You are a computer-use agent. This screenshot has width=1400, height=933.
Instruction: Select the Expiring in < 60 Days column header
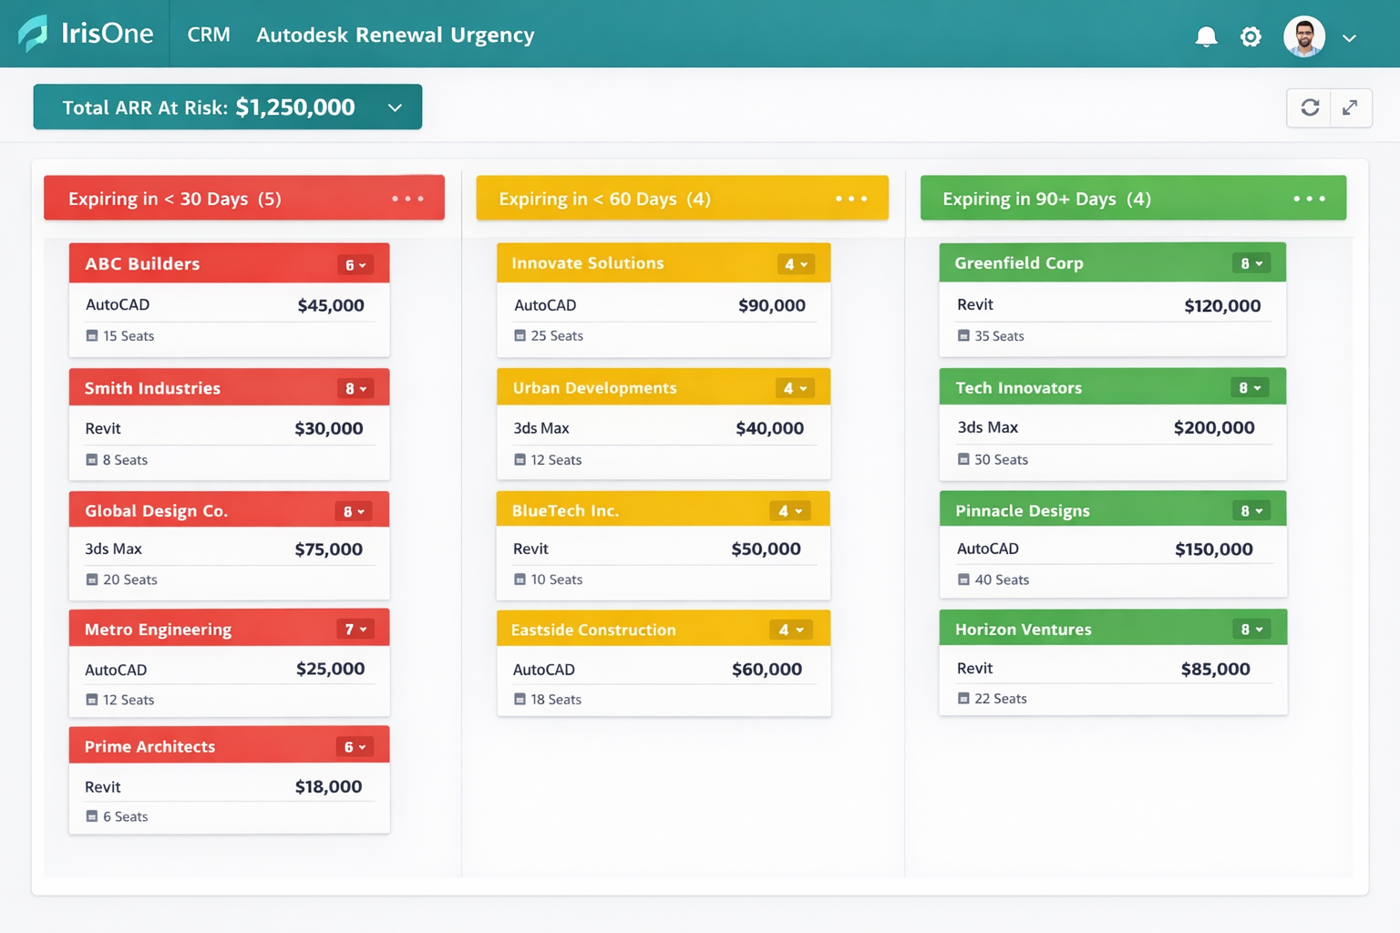pos(682,198)
